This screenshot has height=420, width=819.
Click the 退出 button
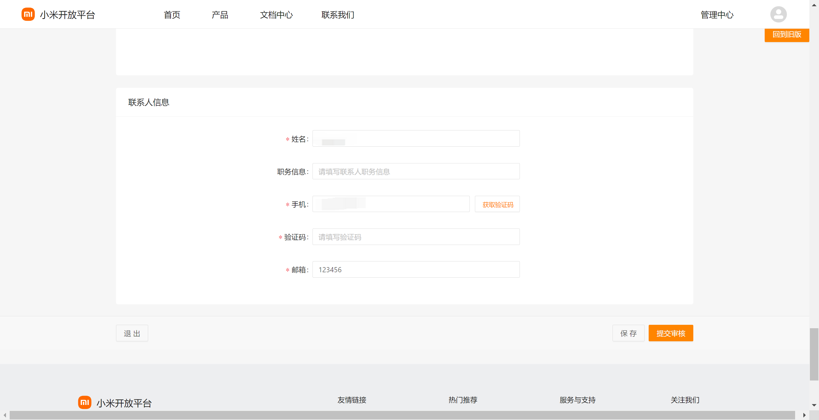click(132, 333)
